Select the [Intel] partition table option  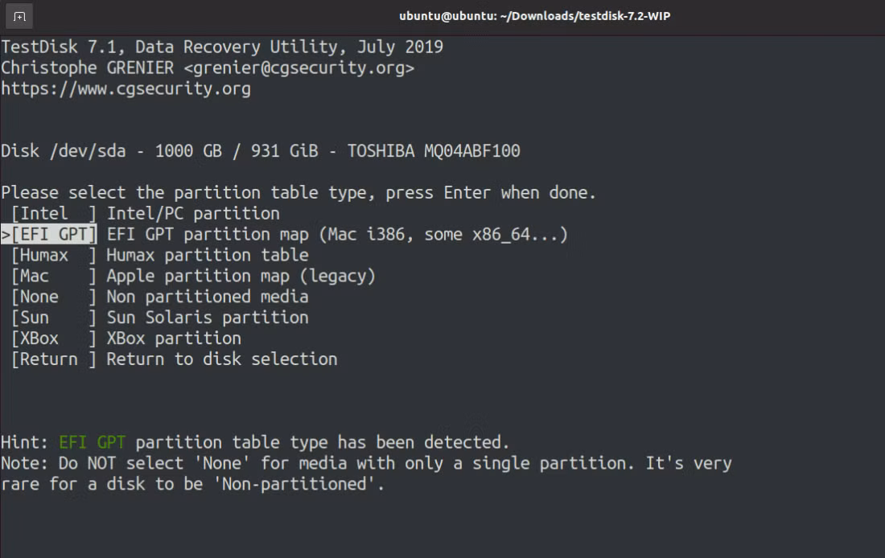point(54,213)
